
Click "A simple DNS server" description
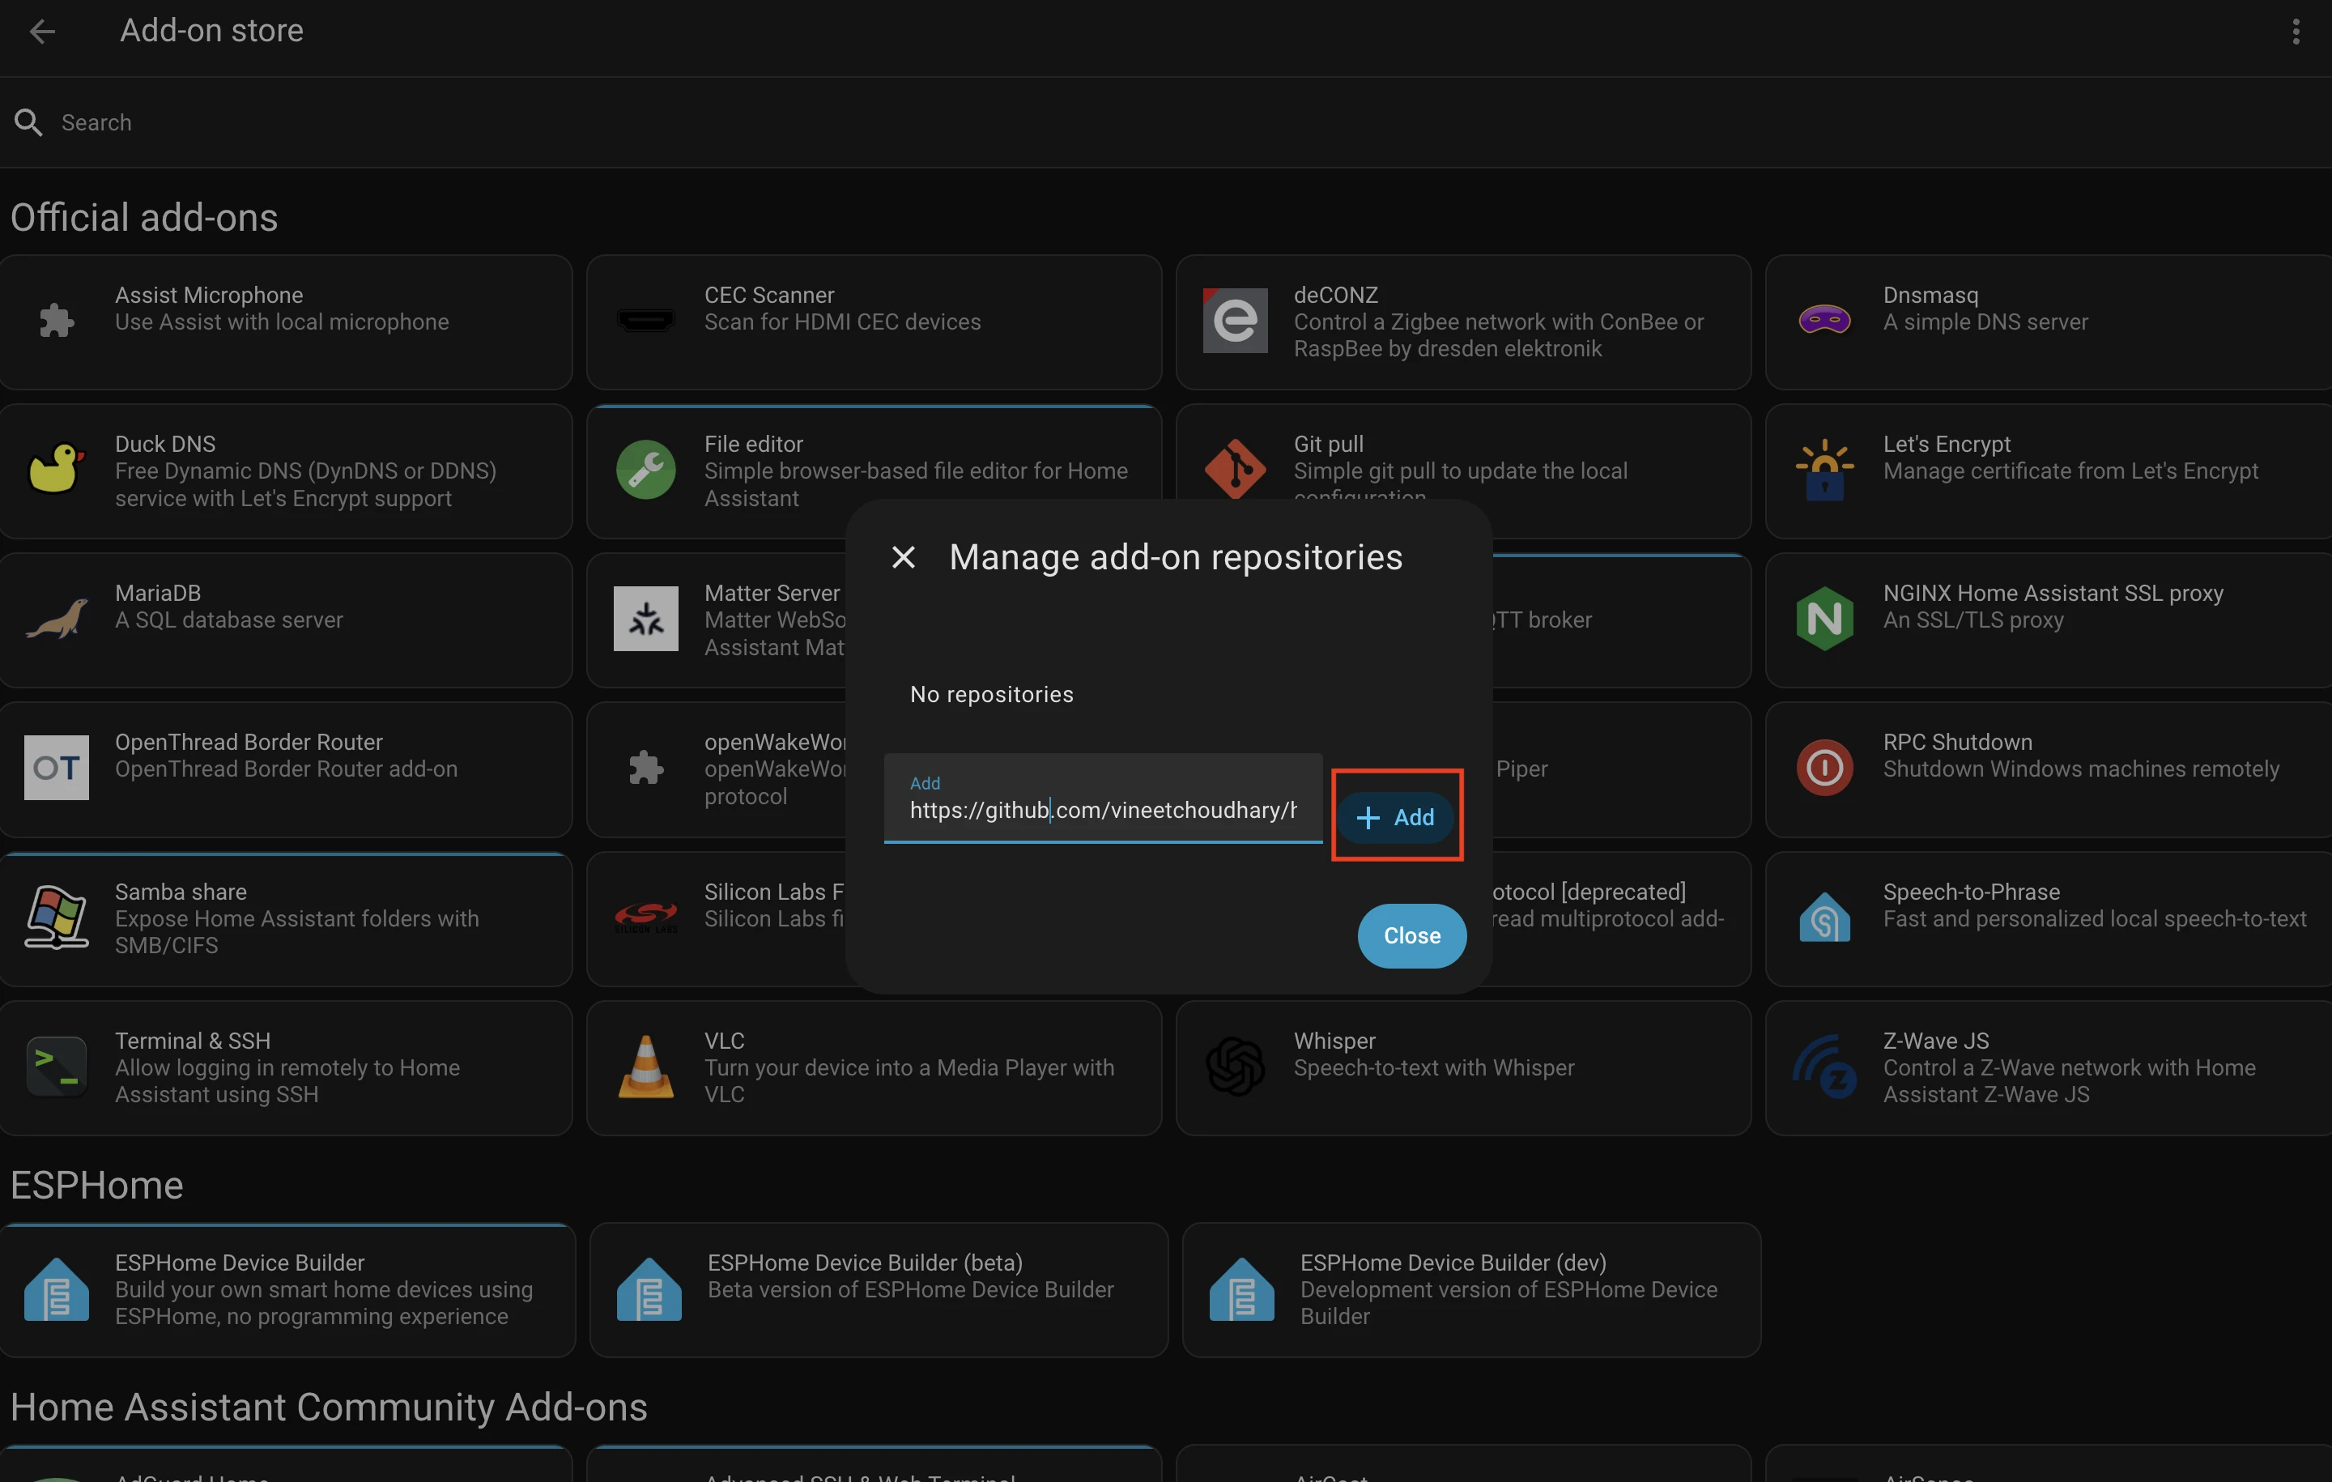[x=1985, y=322]
